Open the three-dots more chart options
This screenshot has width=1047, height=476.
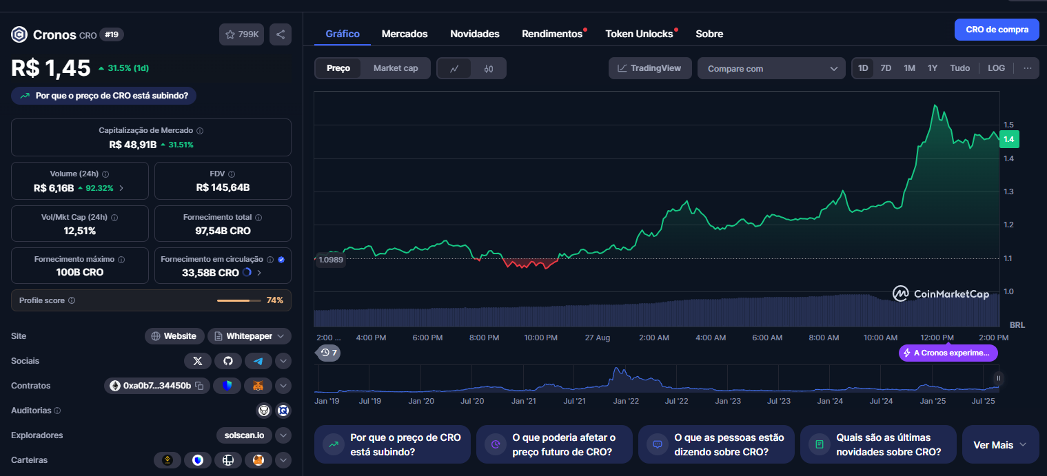pyautogui.click(x=1028, y=68)
